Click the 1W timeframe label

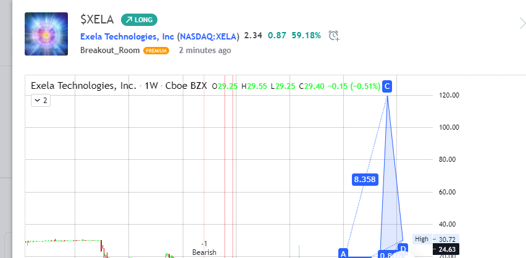[151, 86]
